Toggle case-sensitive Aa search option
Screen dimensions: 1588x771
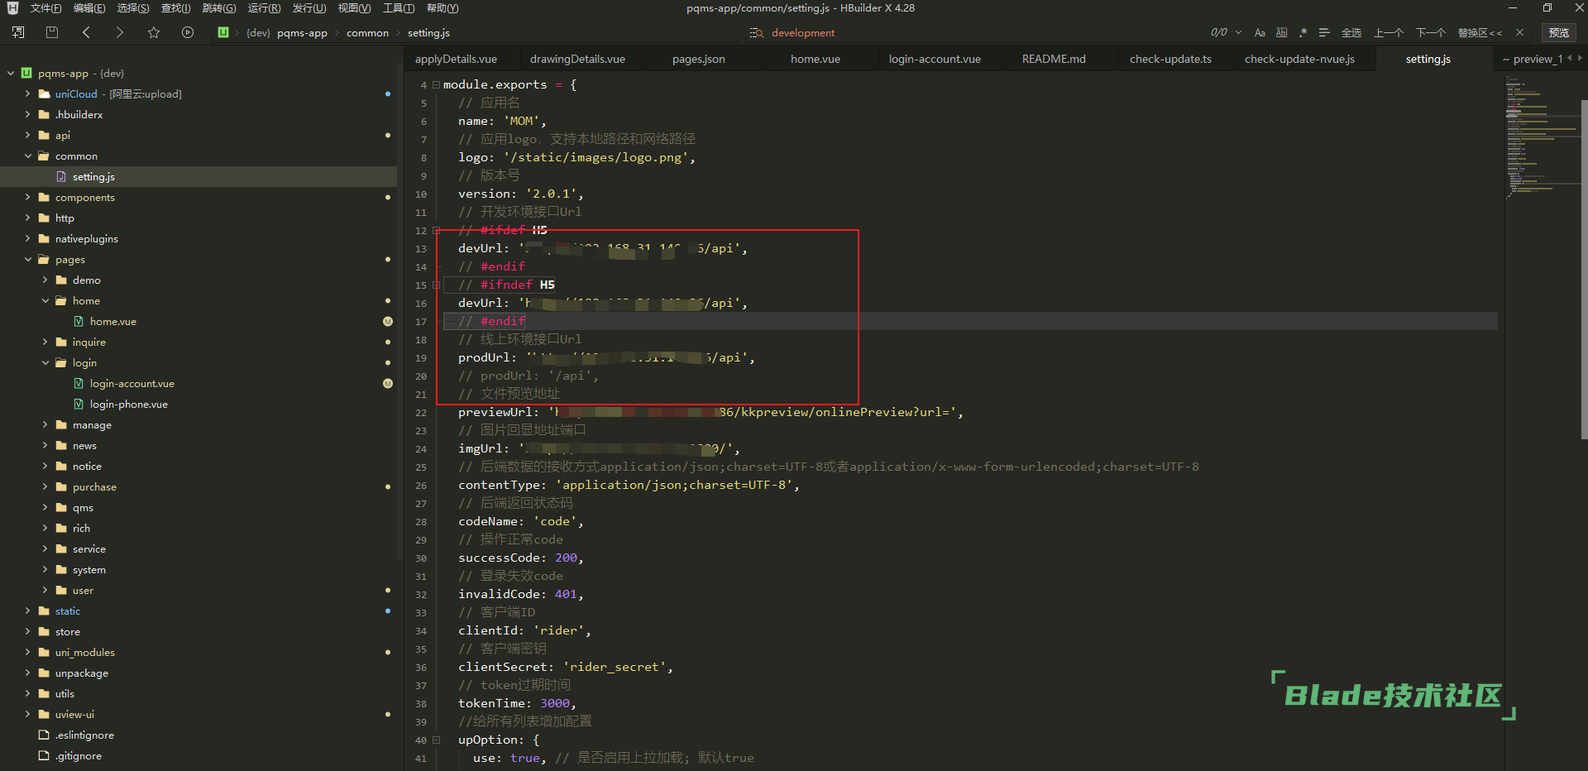(1260, 33)
